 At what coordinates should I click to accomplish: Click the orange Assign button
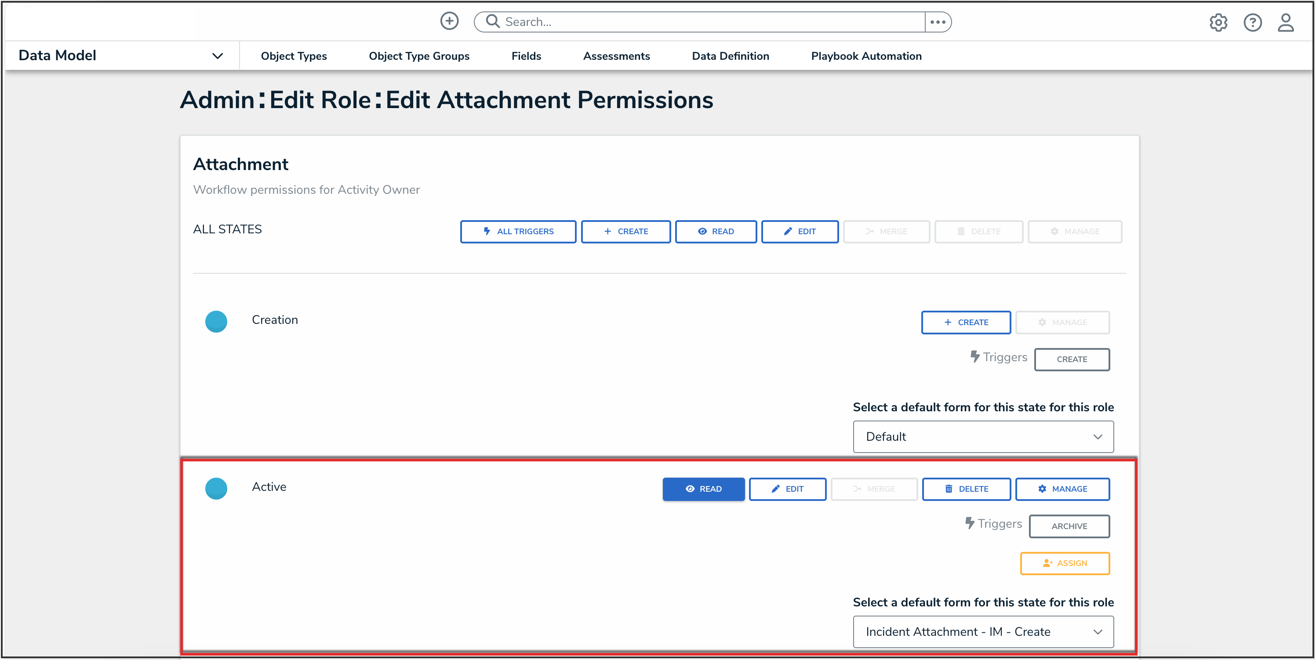pyautogui.click(x=1065, y=563)
